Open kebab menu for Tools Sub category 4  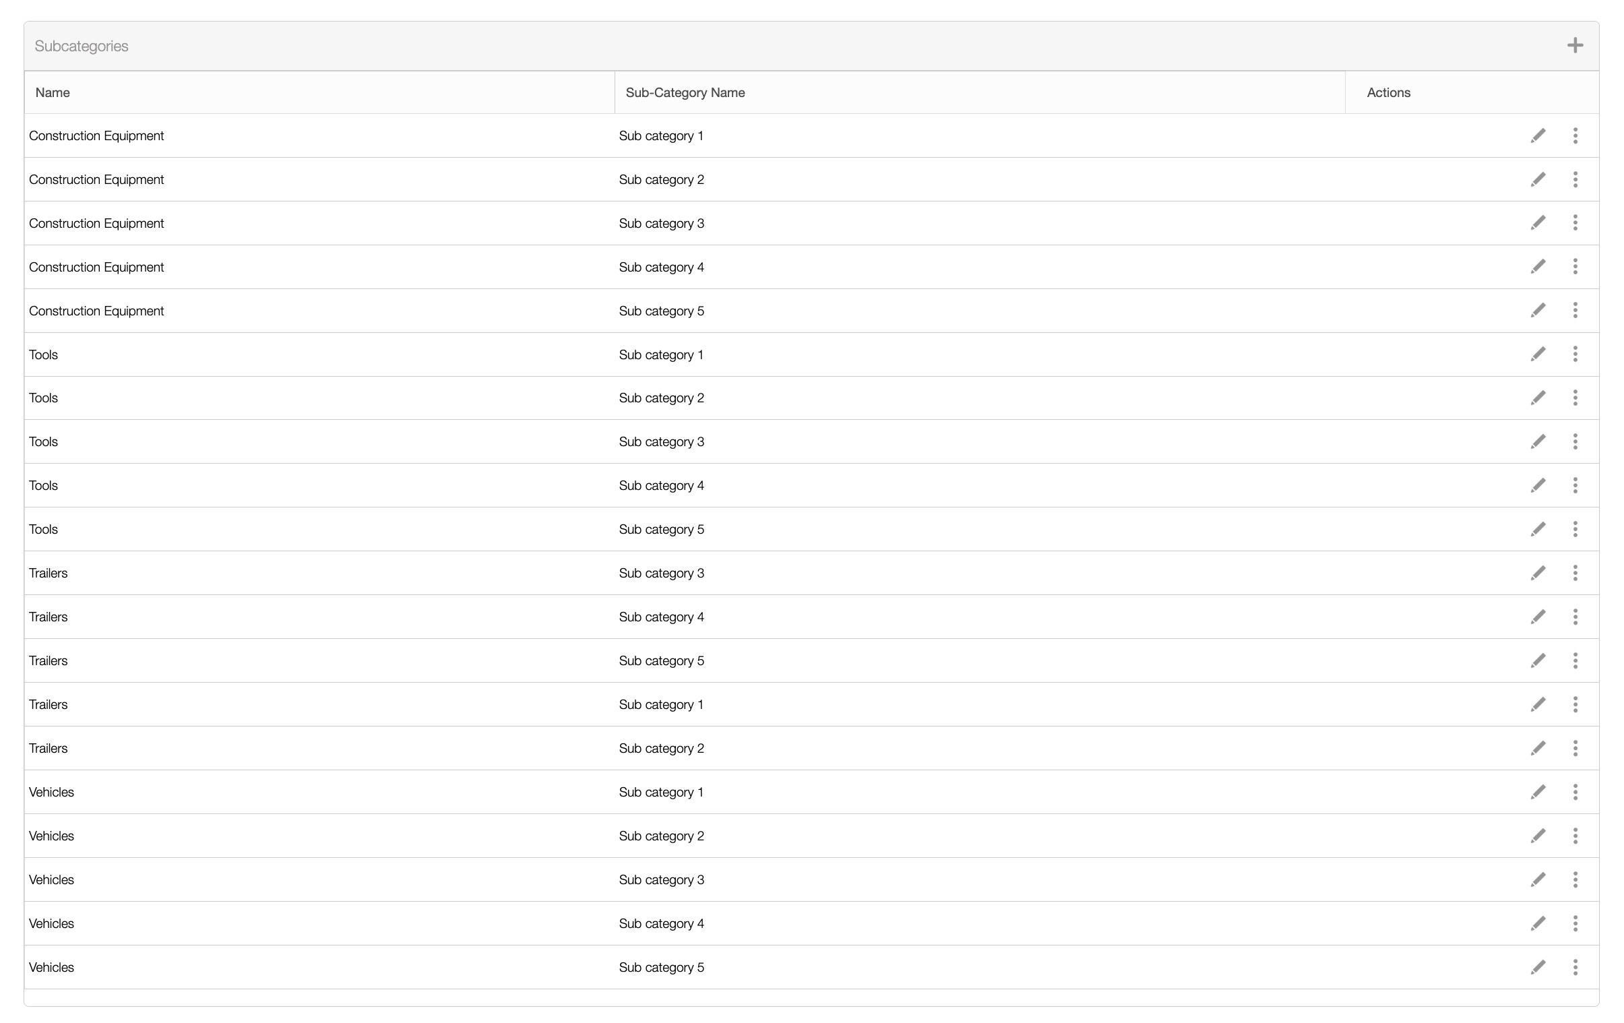coord(1575,485)
